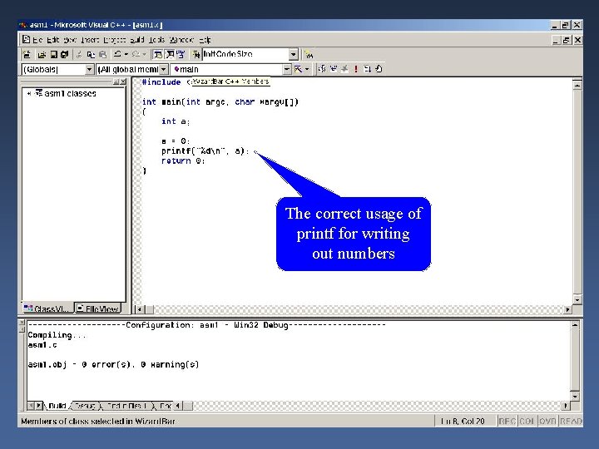Open the Edit menu

click(x=53, y=40)
